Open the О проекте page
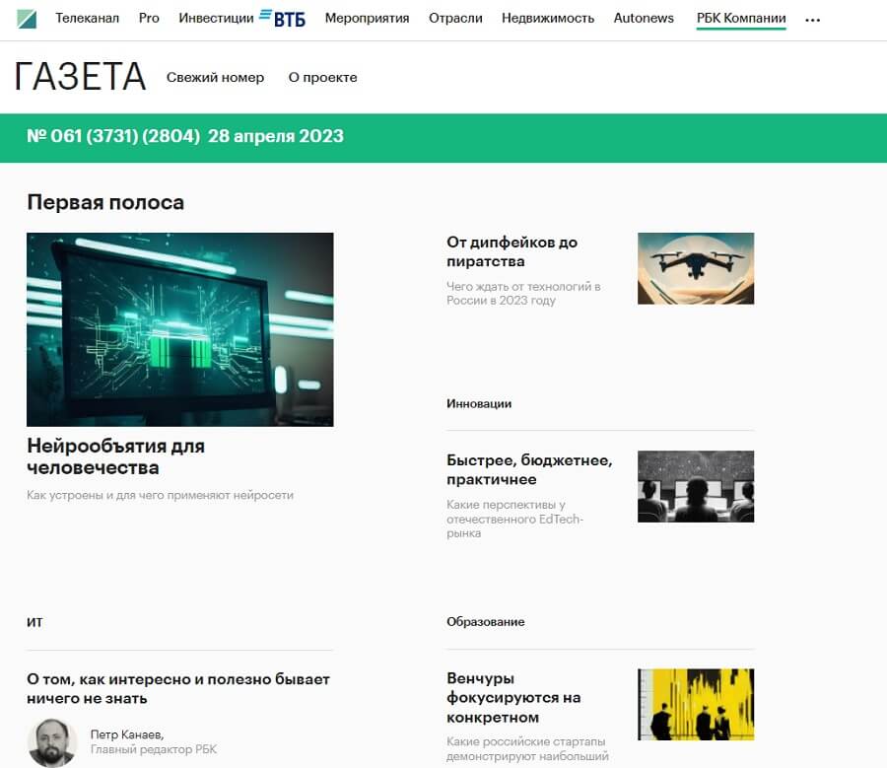 (x=321, y=77)
